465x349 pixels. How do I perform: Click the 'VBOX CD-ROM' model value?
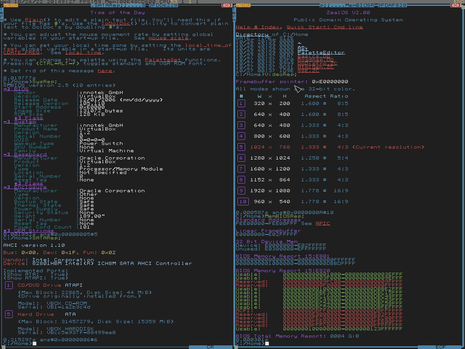tap(67, 303)
